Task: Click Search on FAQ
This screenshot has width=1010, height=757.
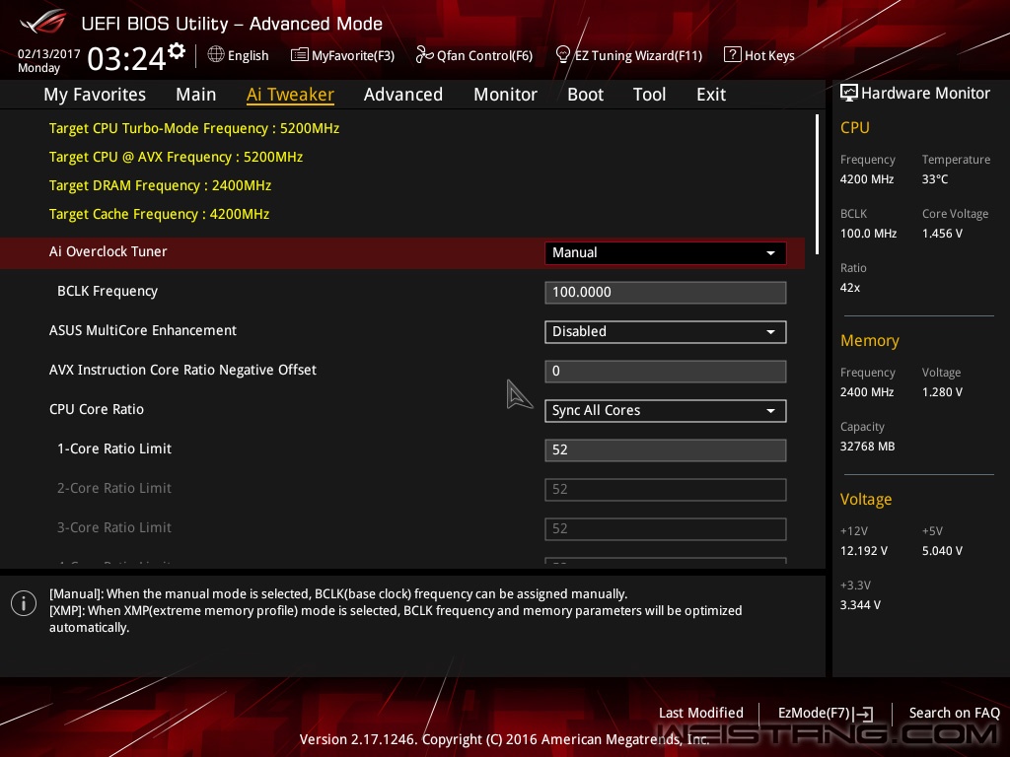Action: (954, 713)
